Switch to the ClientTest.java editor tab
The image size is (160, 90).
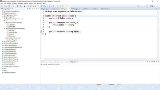[x=105, y=9]
